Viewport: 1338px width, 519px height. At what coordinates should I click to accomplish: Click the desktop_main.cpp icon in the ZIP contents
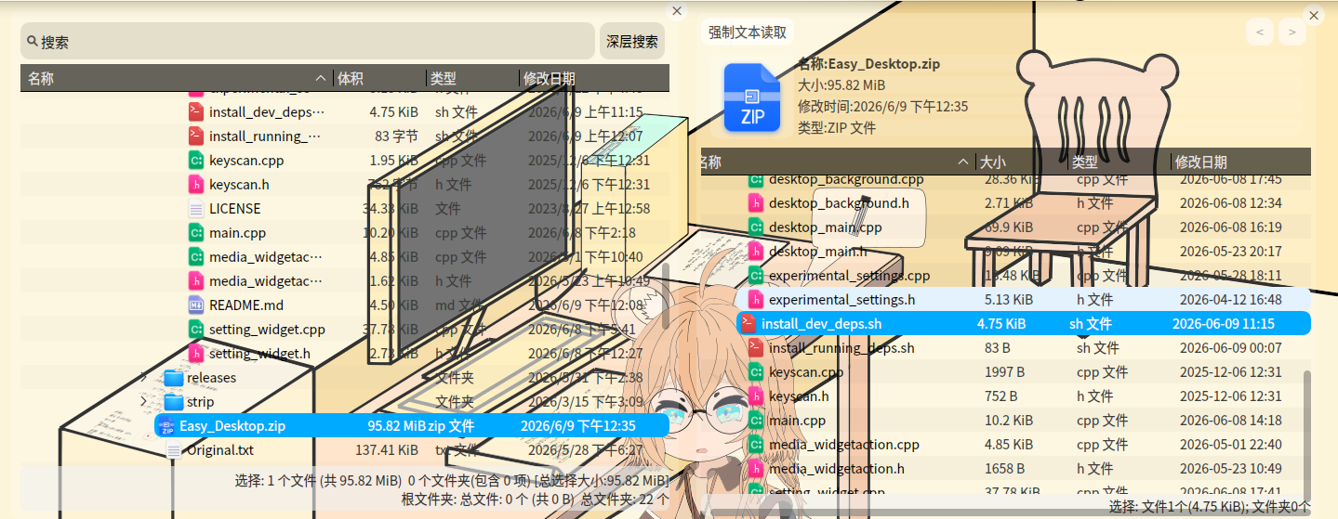(756, 227)
